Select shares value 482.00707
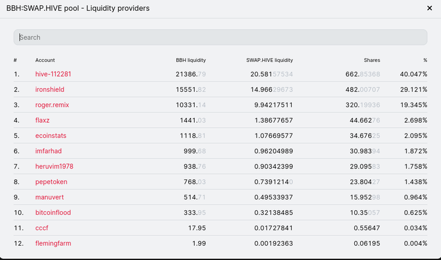Image resolution: width=441 pixels, height=260 pixels. [363, 89]
